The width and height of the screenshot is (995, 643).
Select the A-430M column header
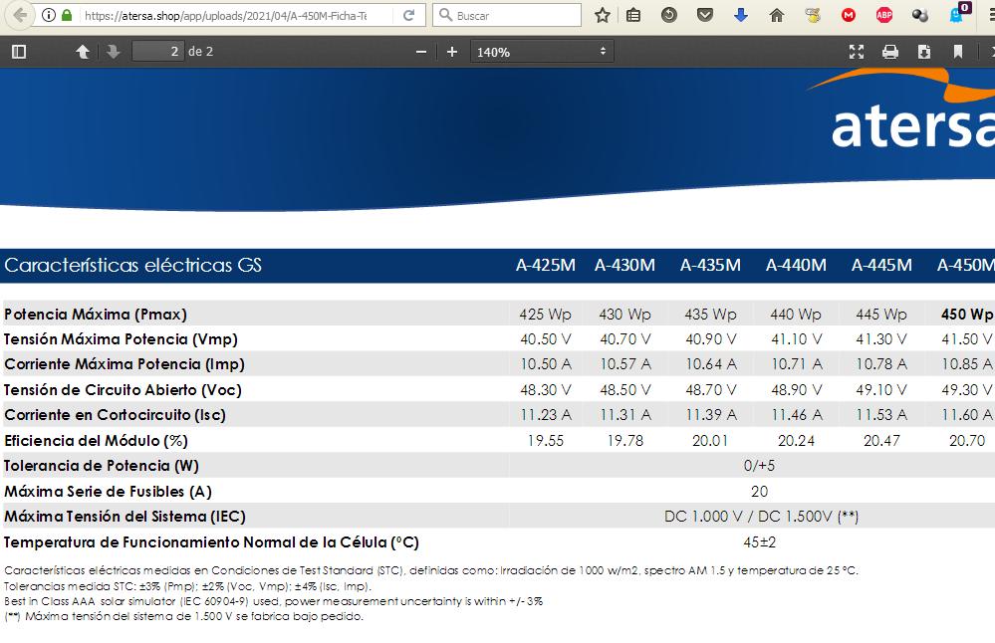pyautogui.click(x=625, y=265)
